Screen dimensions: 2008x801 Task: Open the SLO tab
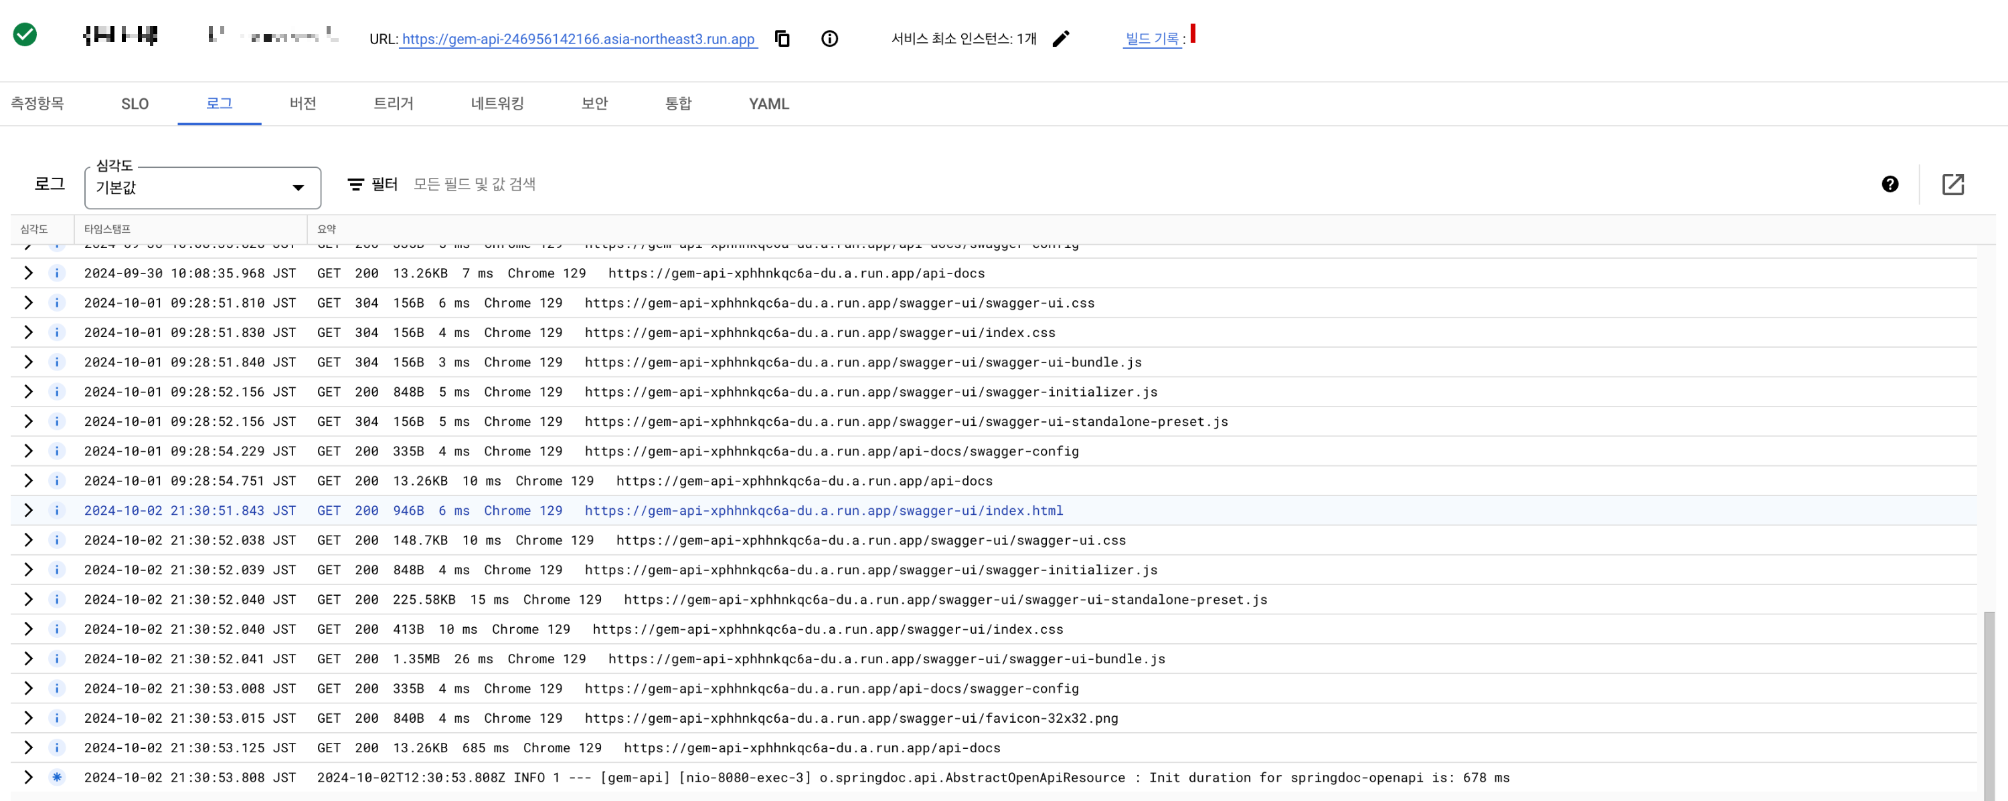(x=135, y=104)
